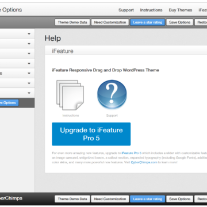
Task: Visit the CyberChimps.com link
Action: [x=144, y=162]
